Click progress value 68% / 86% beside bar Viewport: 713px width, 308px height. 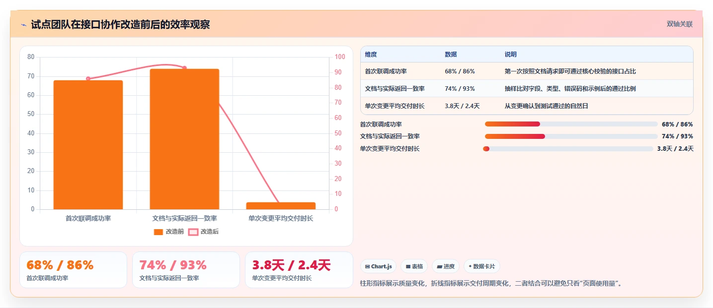click(x=677, y=124)
